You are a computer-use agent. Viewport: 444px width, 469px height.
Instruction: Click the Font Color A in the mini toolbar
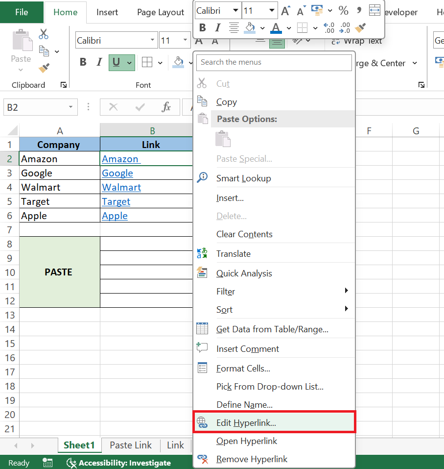pyautogui.click(x=276, y=28)
